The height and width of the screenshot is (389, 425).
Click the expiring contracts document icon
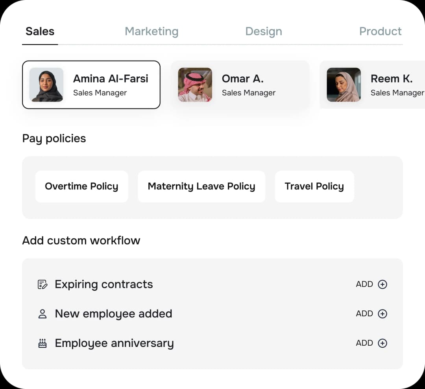(x=43, y=284)
